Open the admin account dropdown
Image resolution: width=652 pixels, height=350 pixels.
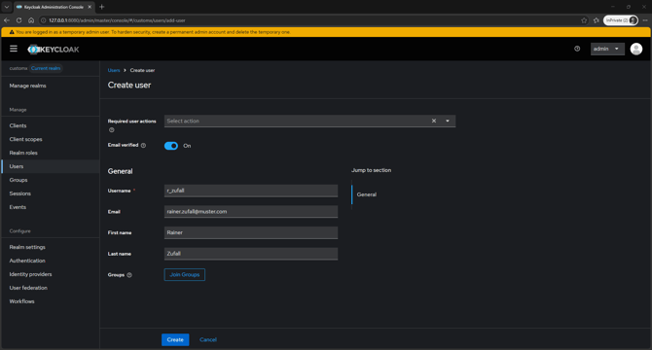tap(607, 49)
